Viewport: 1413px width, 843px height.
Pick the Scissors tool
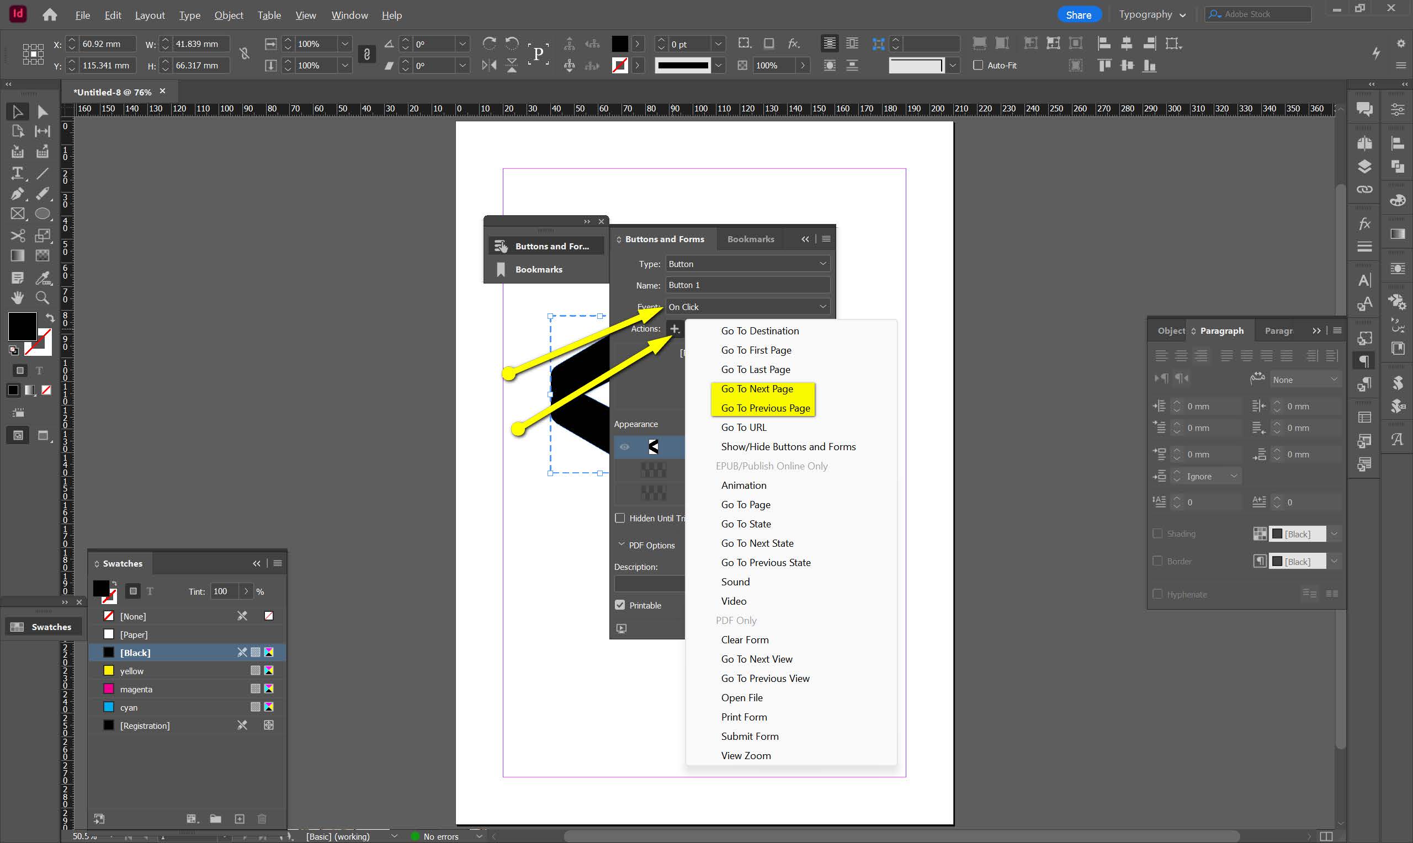(18, 235)
